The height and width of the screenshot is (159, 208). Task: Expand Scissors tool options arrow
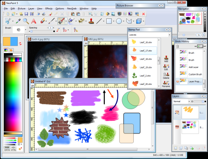coord(13,21)
